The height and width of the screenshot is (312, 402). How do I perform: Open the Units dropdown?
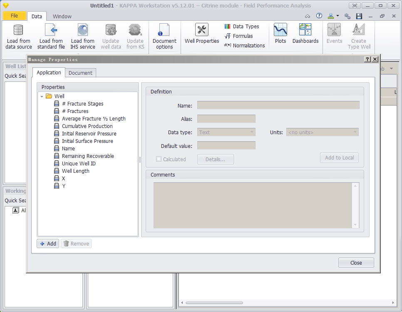pyautogui.click(x=322, y=132)
